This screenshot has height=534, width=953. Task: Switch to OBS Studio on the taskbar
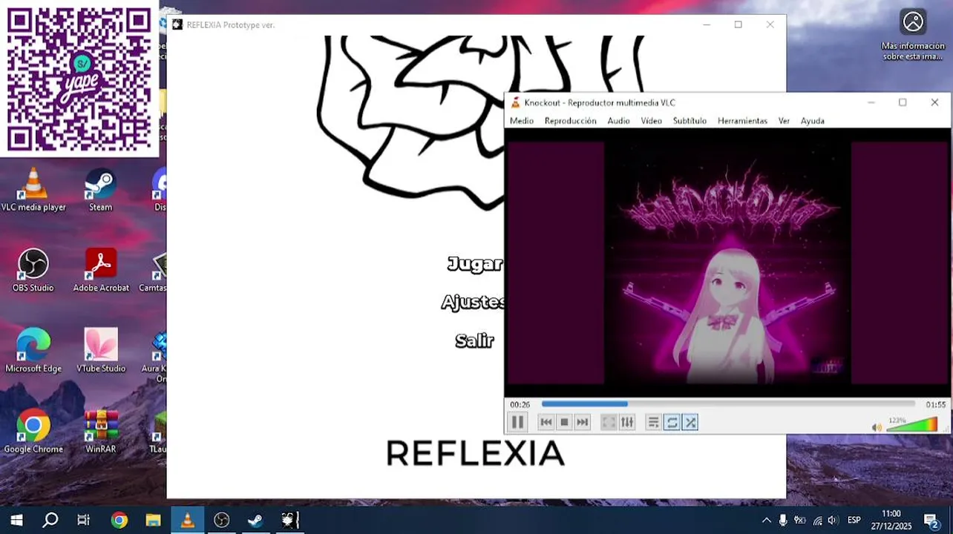click(x=221, y=520)
